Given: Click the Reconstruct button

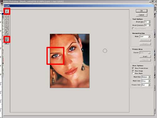Looking at the screenshot, I should 145,40.
